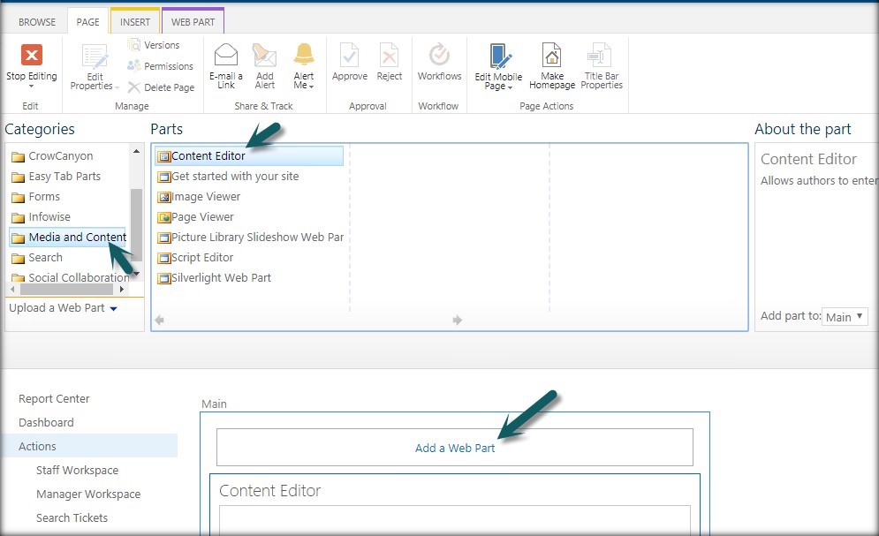Click Make Homepage icon
The width and height of the screenshot is (879, 536).
[x=551, y=55]
